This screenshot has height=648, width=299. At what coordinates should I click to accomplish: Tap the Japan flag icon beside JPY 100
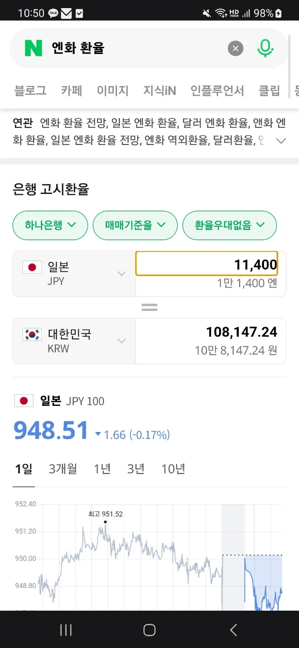tap(24, 401)
